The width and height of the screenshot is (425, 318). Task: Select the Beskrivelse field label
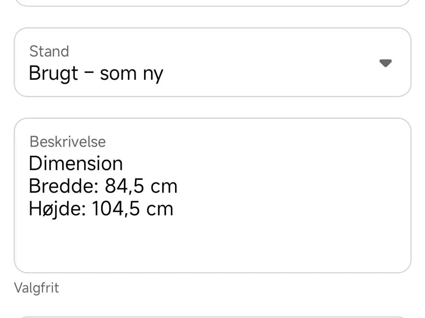coord(67,141)
